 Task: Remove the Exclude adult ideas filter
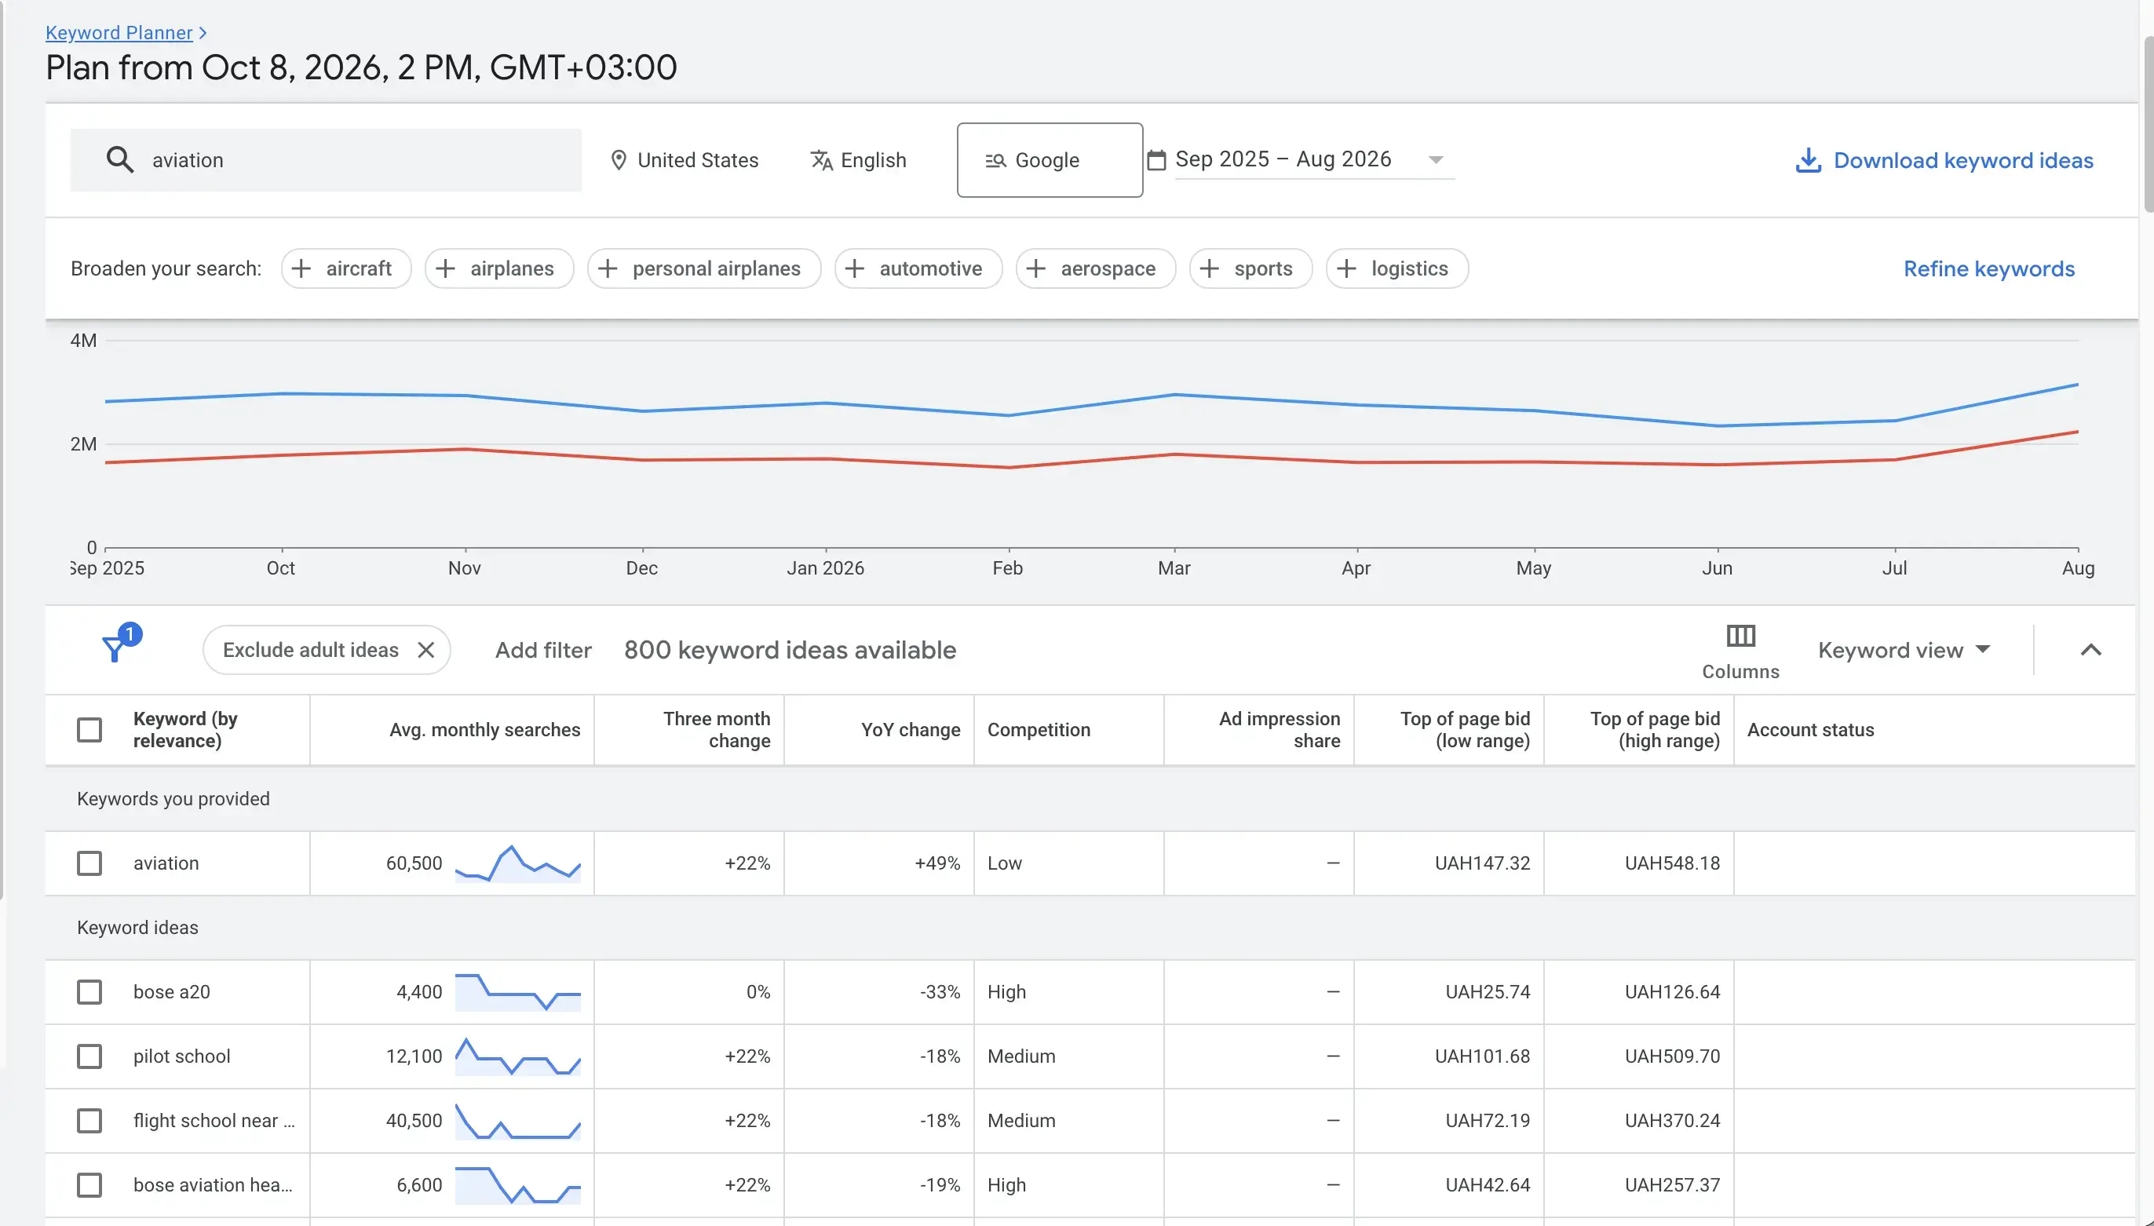[426, 650]
